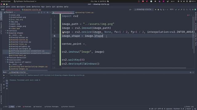This screenshot has height=110, width=197.
Task: Open the Tools menu
Action: coord(48,7)
